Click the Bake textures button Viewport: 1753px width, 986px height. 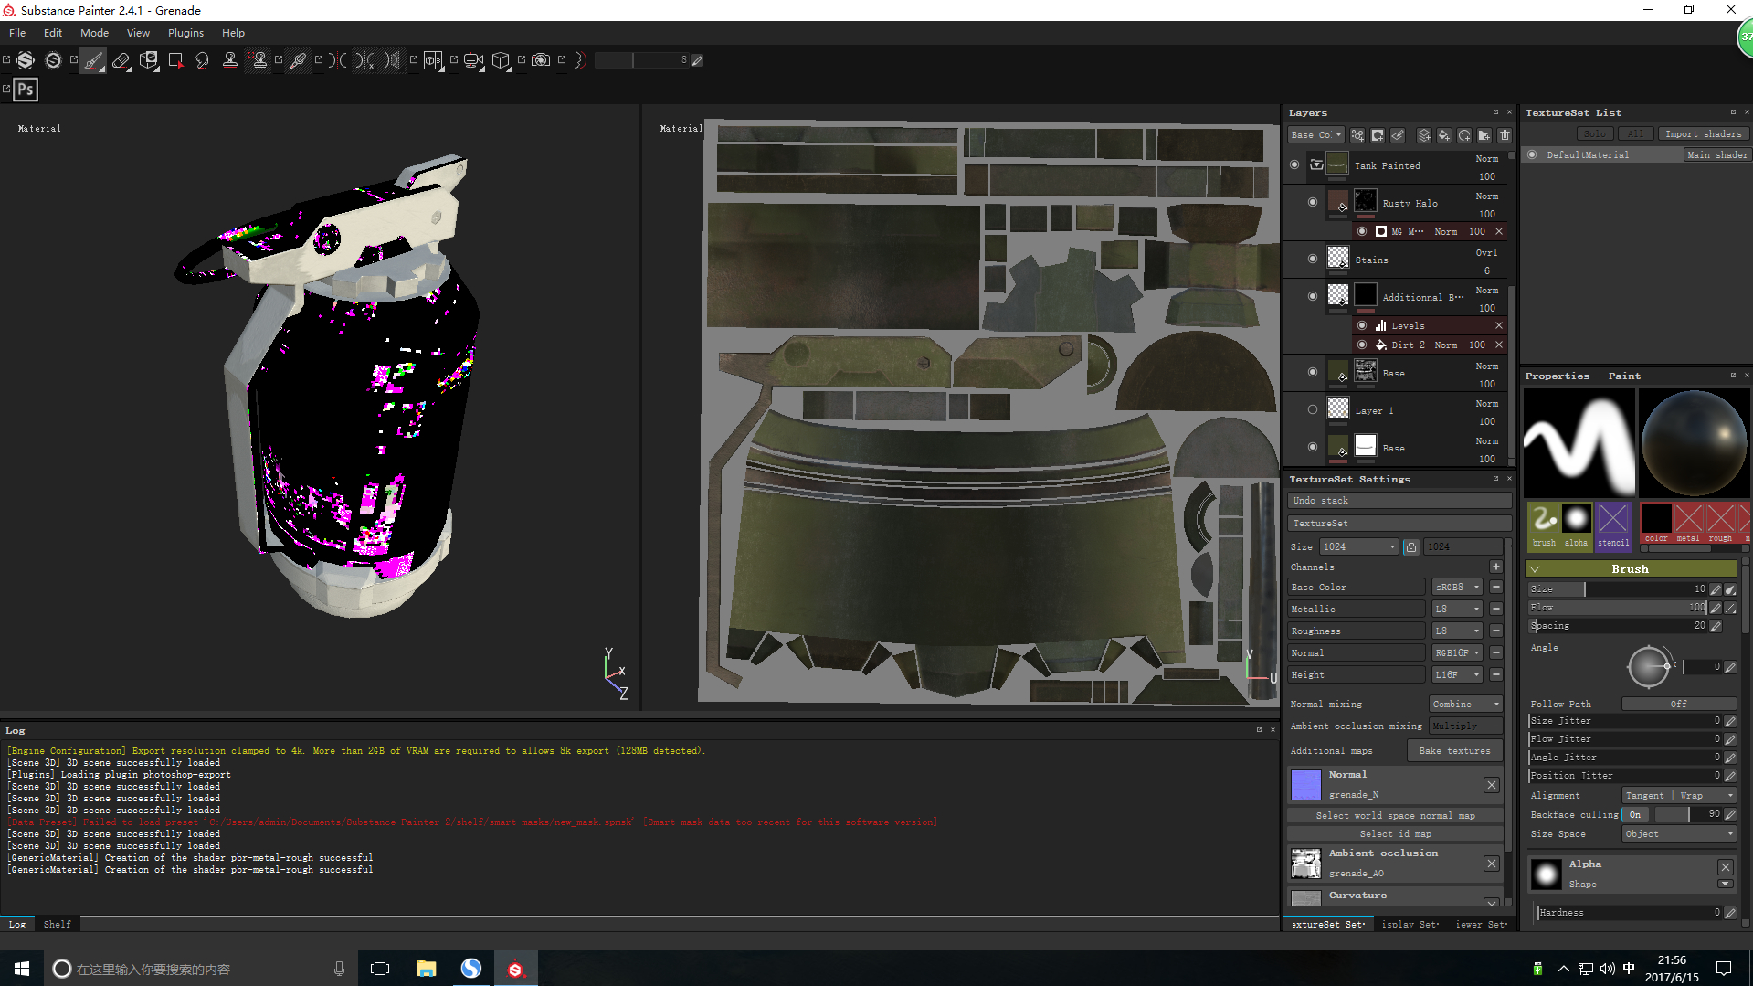click(x=1454, y=750)
